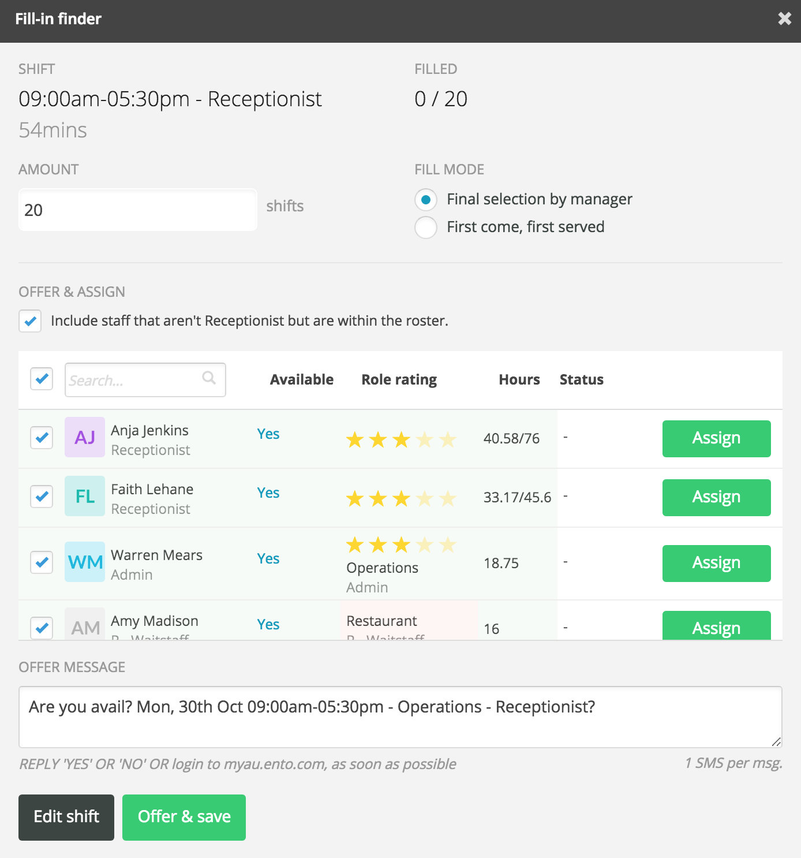Click Warren Mears hours 18.75

501,563
